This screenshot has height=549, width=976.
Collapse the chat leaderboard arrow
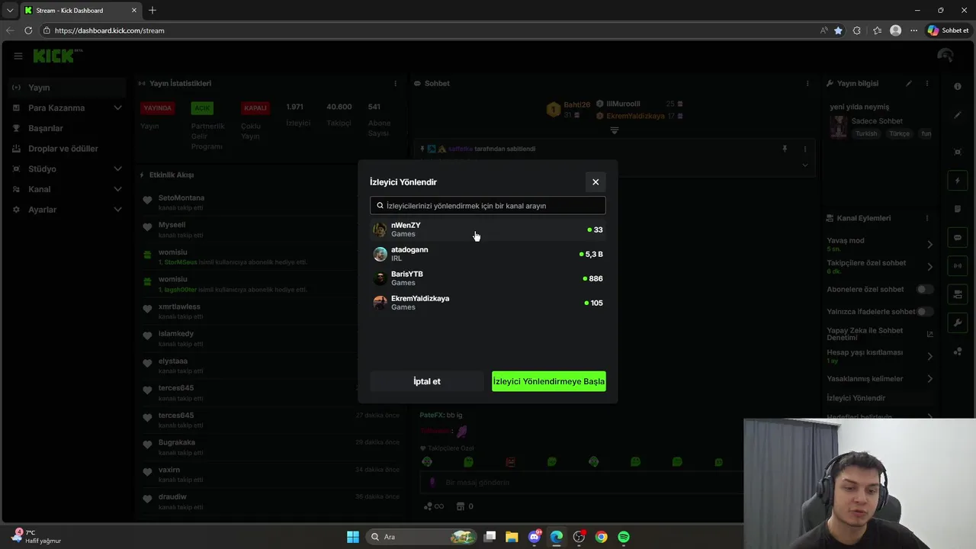[x=614, y=130]
